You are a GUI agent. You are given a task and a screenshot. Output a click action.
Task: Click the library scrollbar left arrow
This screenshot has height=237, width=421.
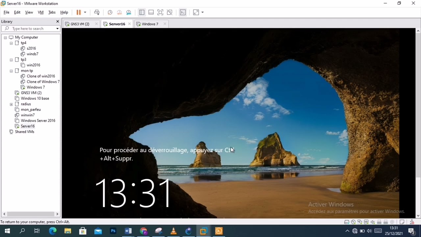click(x=4, y=214)
